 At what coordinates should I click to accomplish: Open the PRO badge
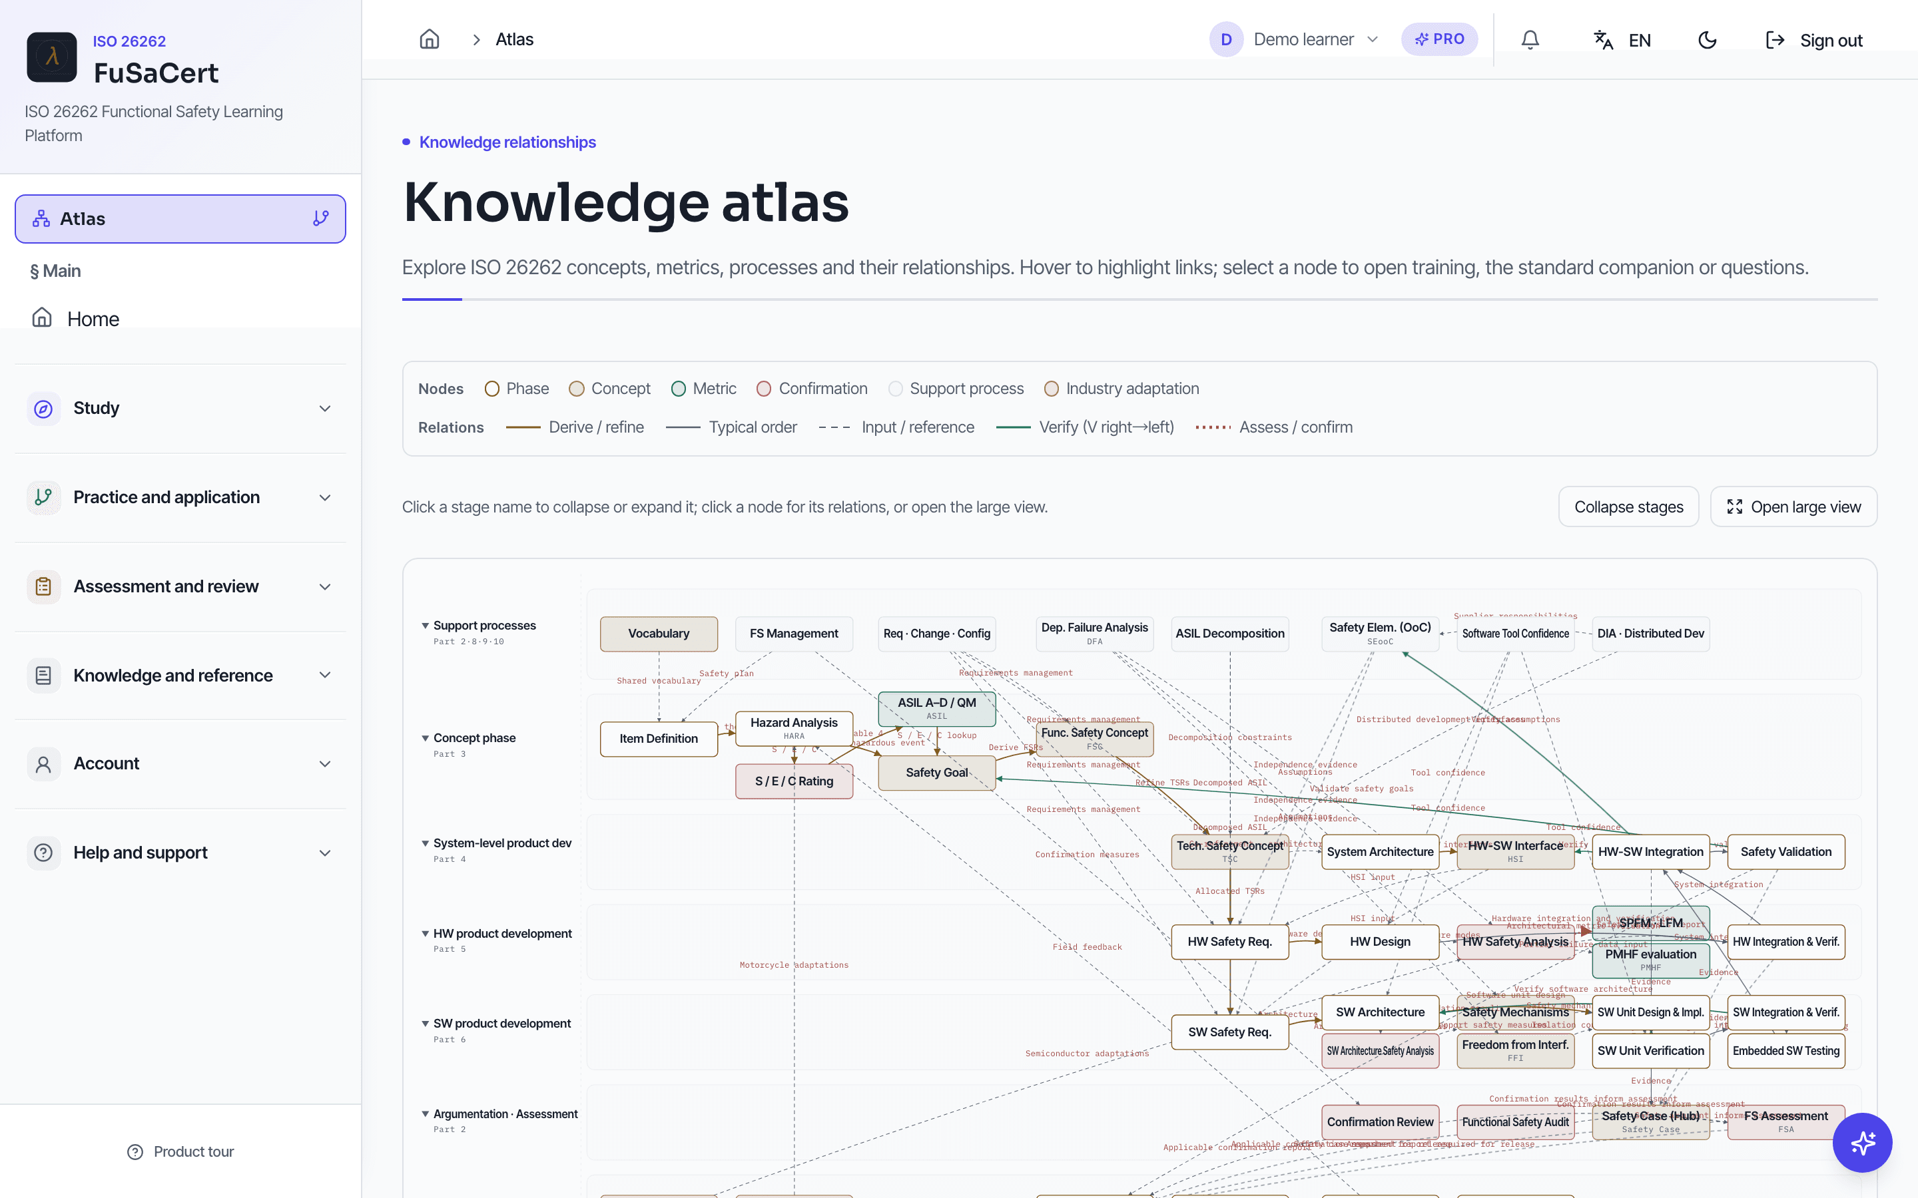pos(1439,39)
